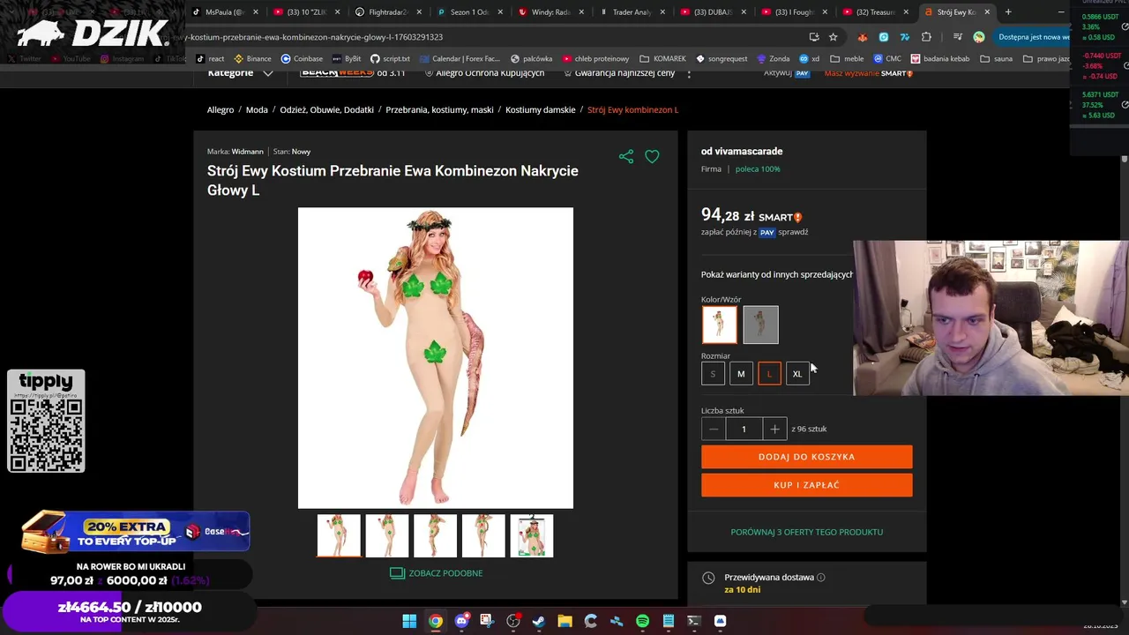Add the costume to favorites with heart icon
The width and height of the screenshot is (1129, 635).
[652, 157]
